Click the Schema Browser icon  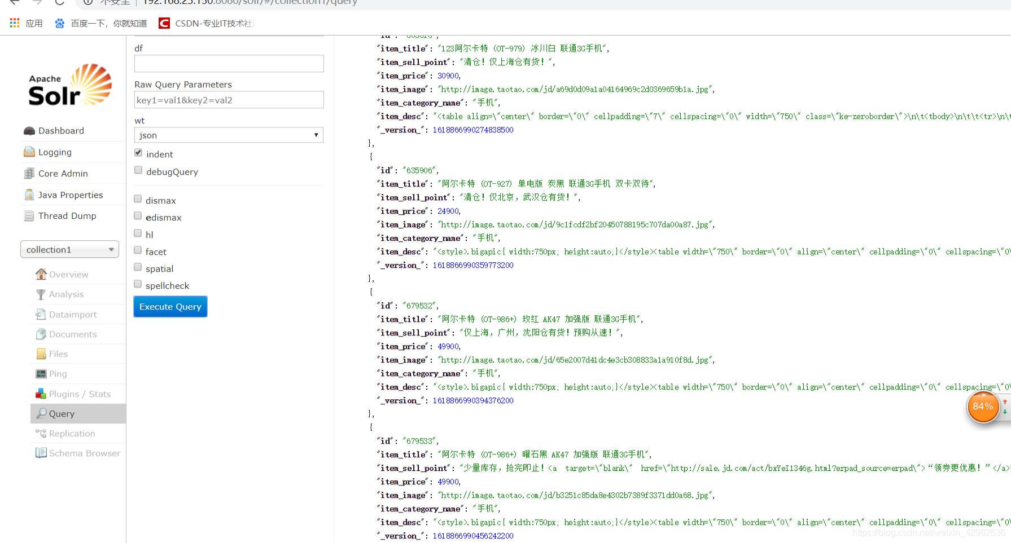coord(41,453)
